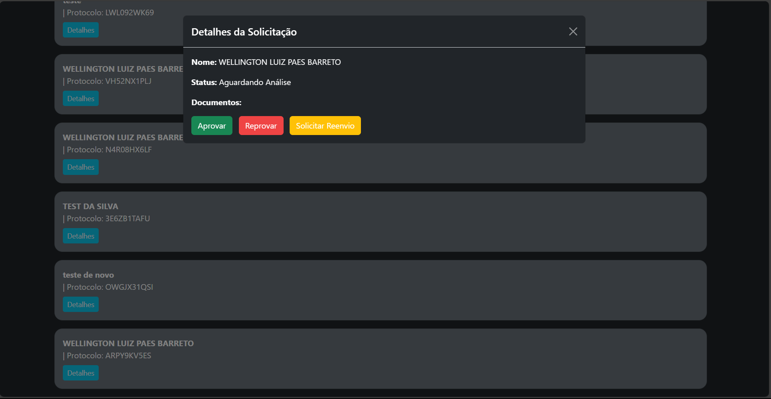Click the green Aprovar button
This screenshot has width=771, height=399.
pyautogui.click(x=211, y=126)
